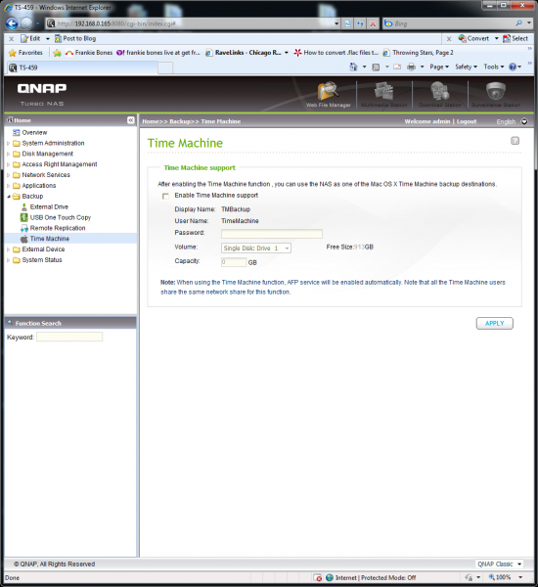Collapse the Backup folder

click(8, 197)
